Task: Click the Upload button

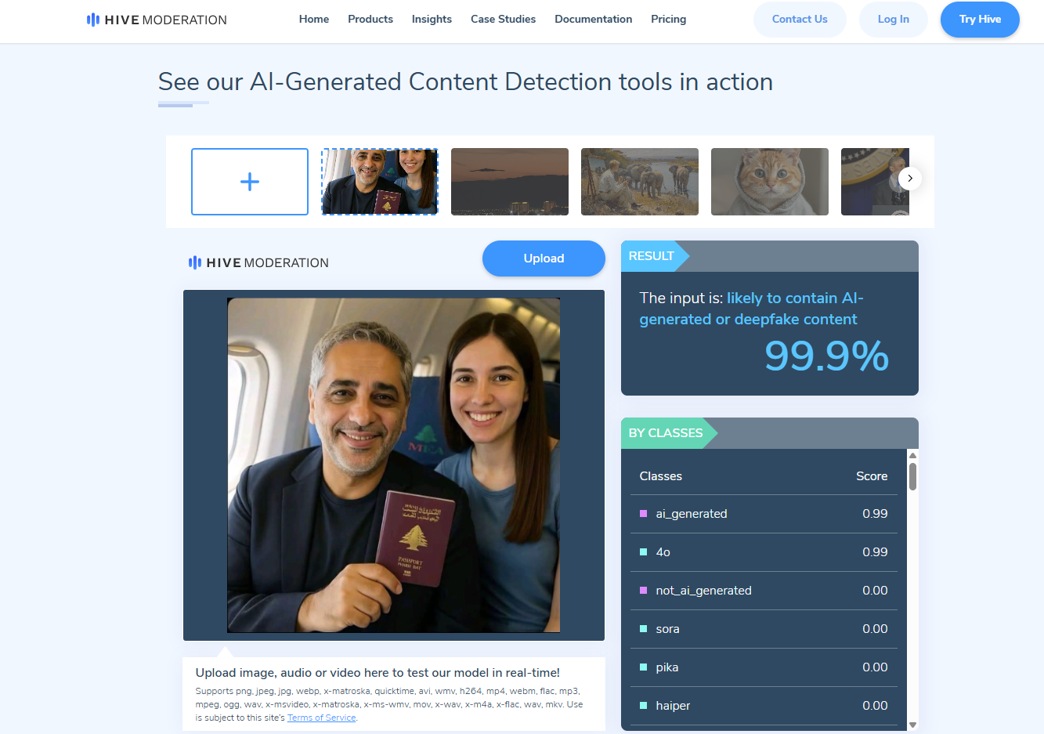Action: click(x=544, y=259)
